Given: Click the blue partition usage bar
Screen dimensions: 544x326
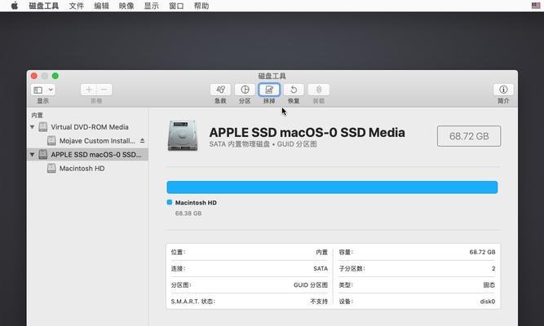Looking at the screenshot, I should click(332, 187).
